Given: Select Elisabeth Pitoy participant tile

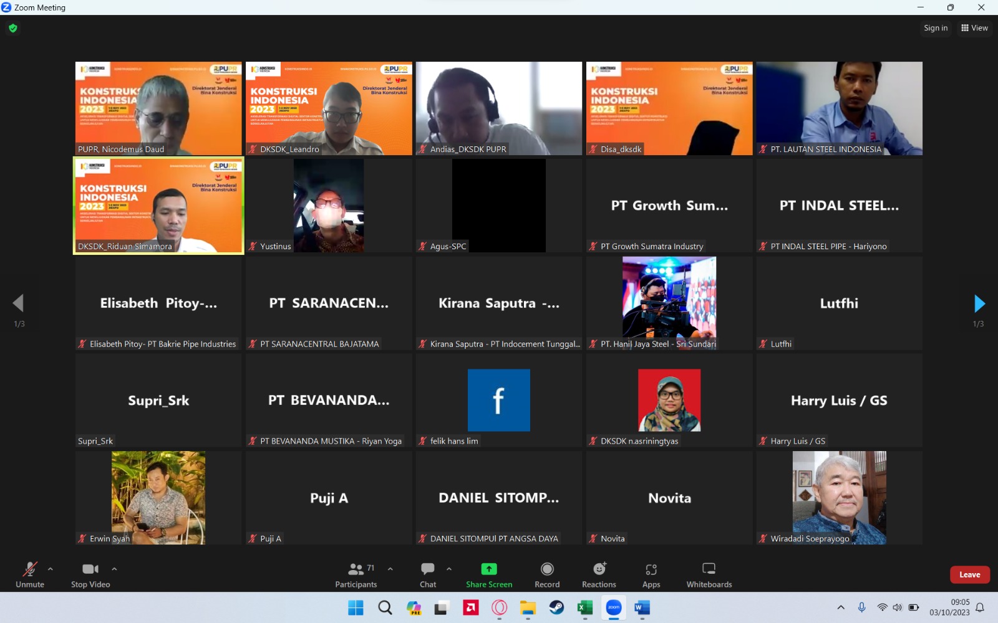Looking at the screenshot, I should coord(158,303).
